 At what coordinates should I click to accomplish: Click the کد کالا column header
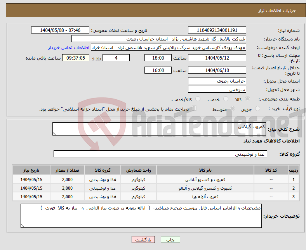271,170
